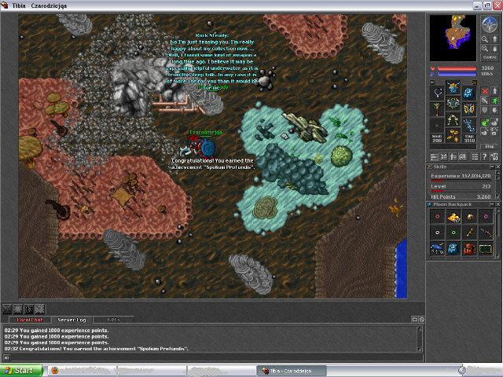Focus the chat input field
This screenshot has height=377, width=503.
(x=217, y=357)
